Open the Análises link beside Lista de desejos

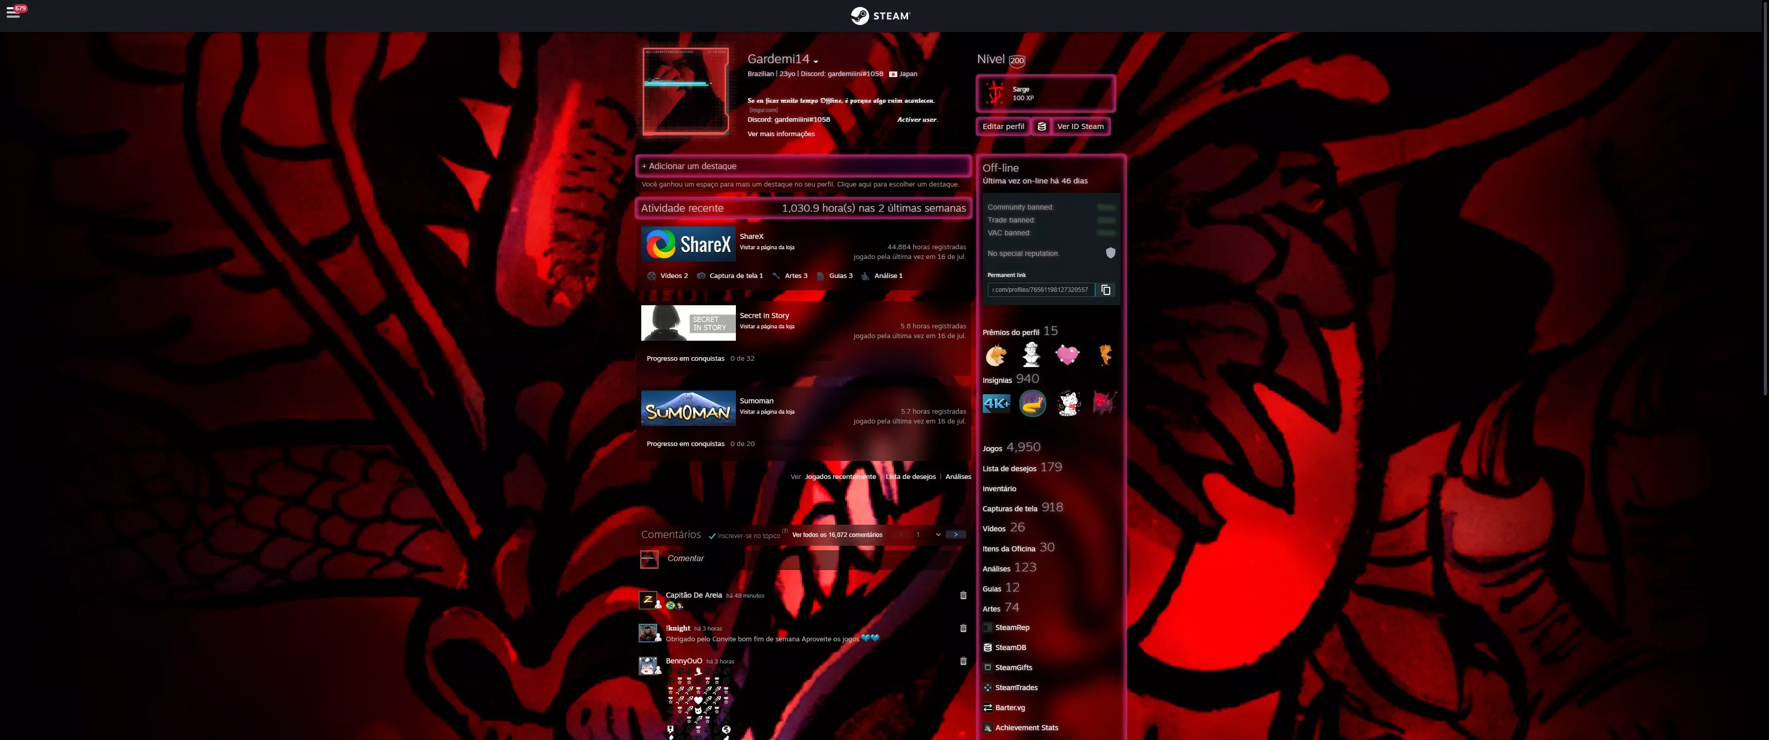point(958,476)
